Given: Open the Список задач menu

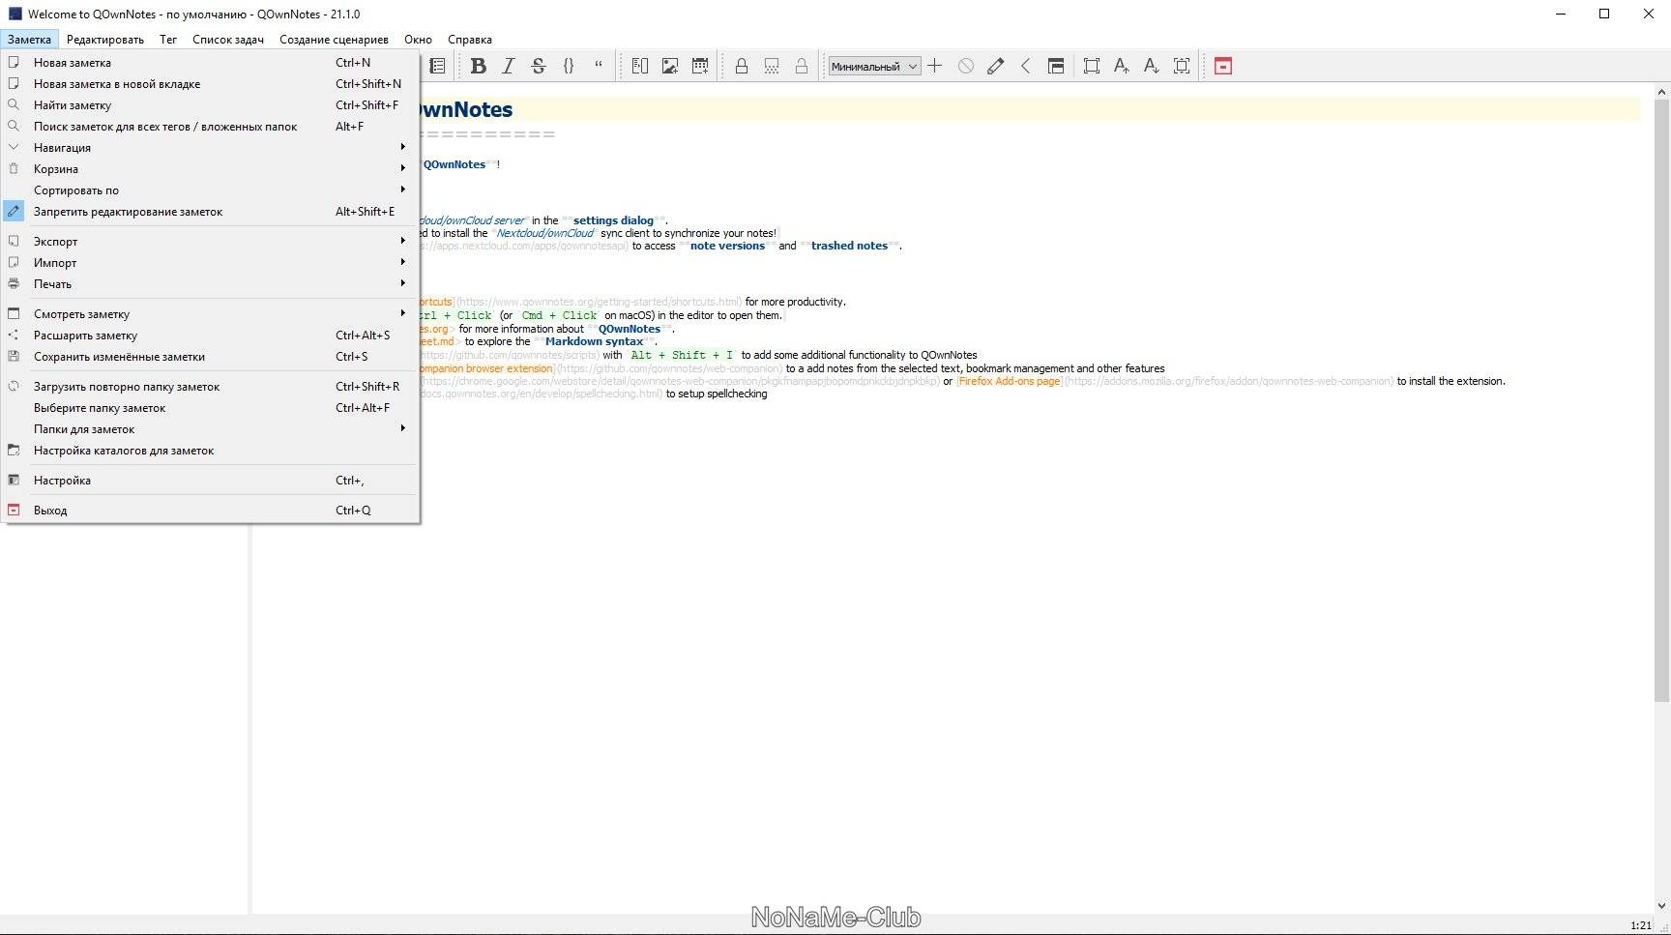Looking at the screenshot, I should (228, 40).
